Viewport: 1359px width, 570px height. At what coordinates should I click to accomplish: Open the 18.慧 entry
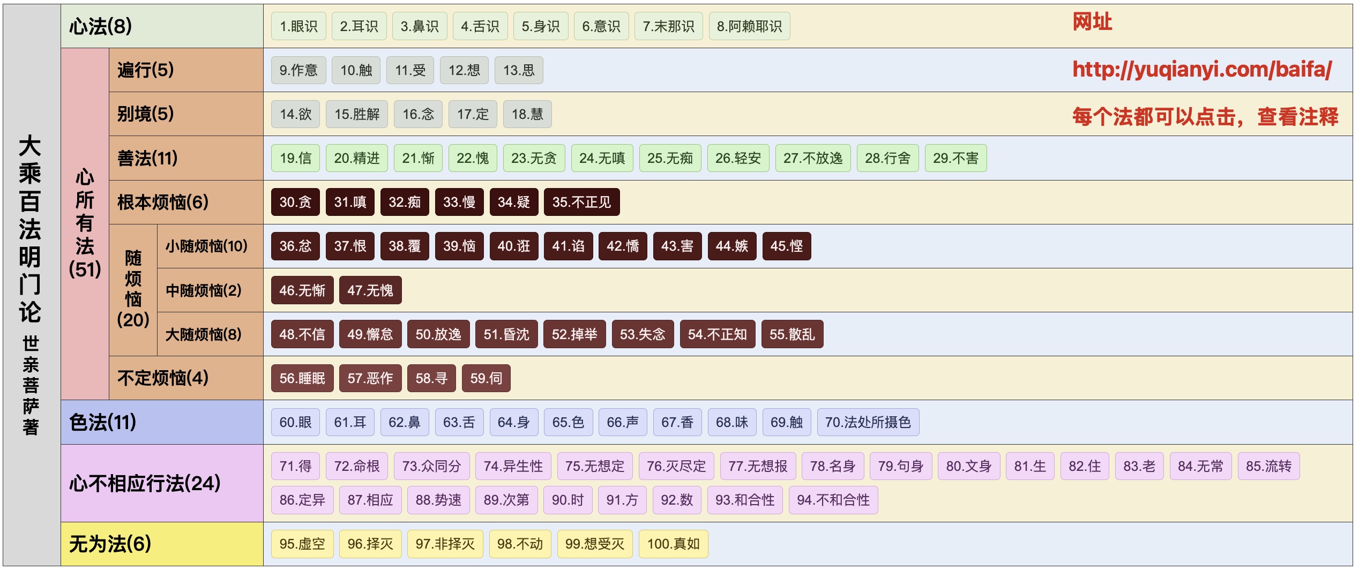click(x=527, y=114)
